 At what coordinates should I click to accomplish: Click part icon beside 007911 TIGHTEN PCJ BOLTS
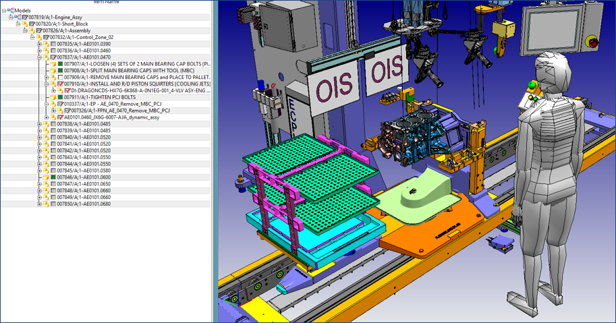pyautogui.click(x=53, y=97)
